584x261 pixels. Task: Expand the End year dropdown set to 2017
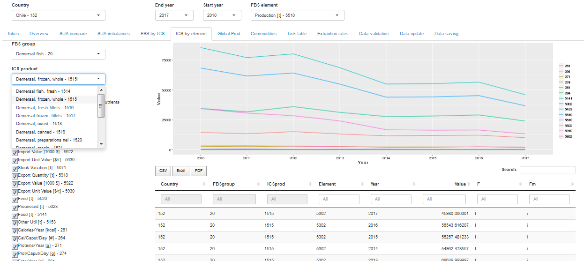coord(174,15)
